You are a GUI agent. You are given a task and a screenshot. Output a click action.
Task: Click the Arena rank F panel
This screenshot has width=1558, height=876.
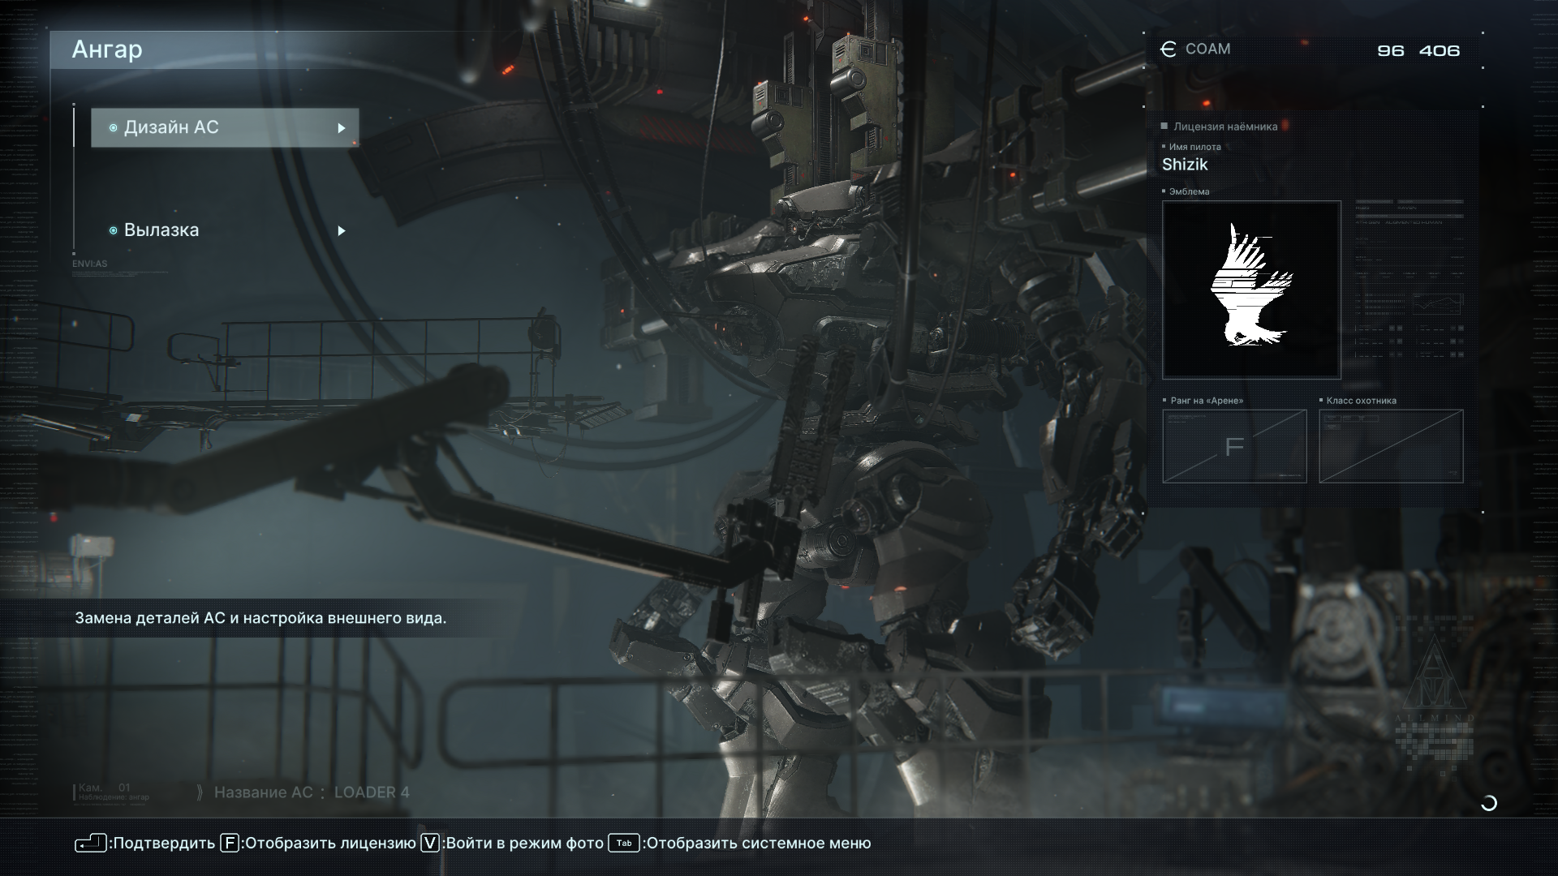[x=1234, y=446]
